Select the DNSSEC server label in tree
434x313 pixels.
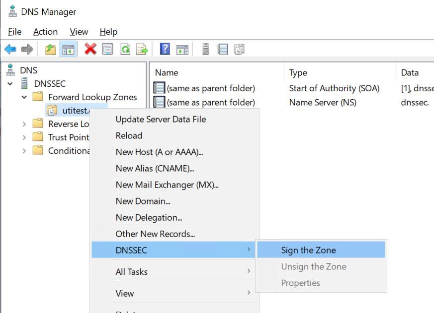click(x=50, y=83)
